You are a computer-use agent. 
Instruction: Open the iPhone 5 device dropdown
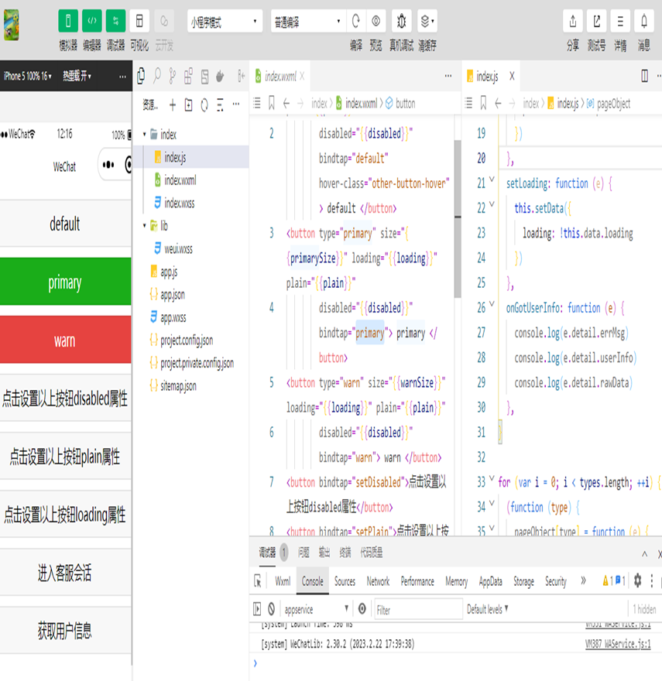click(27, 77)
